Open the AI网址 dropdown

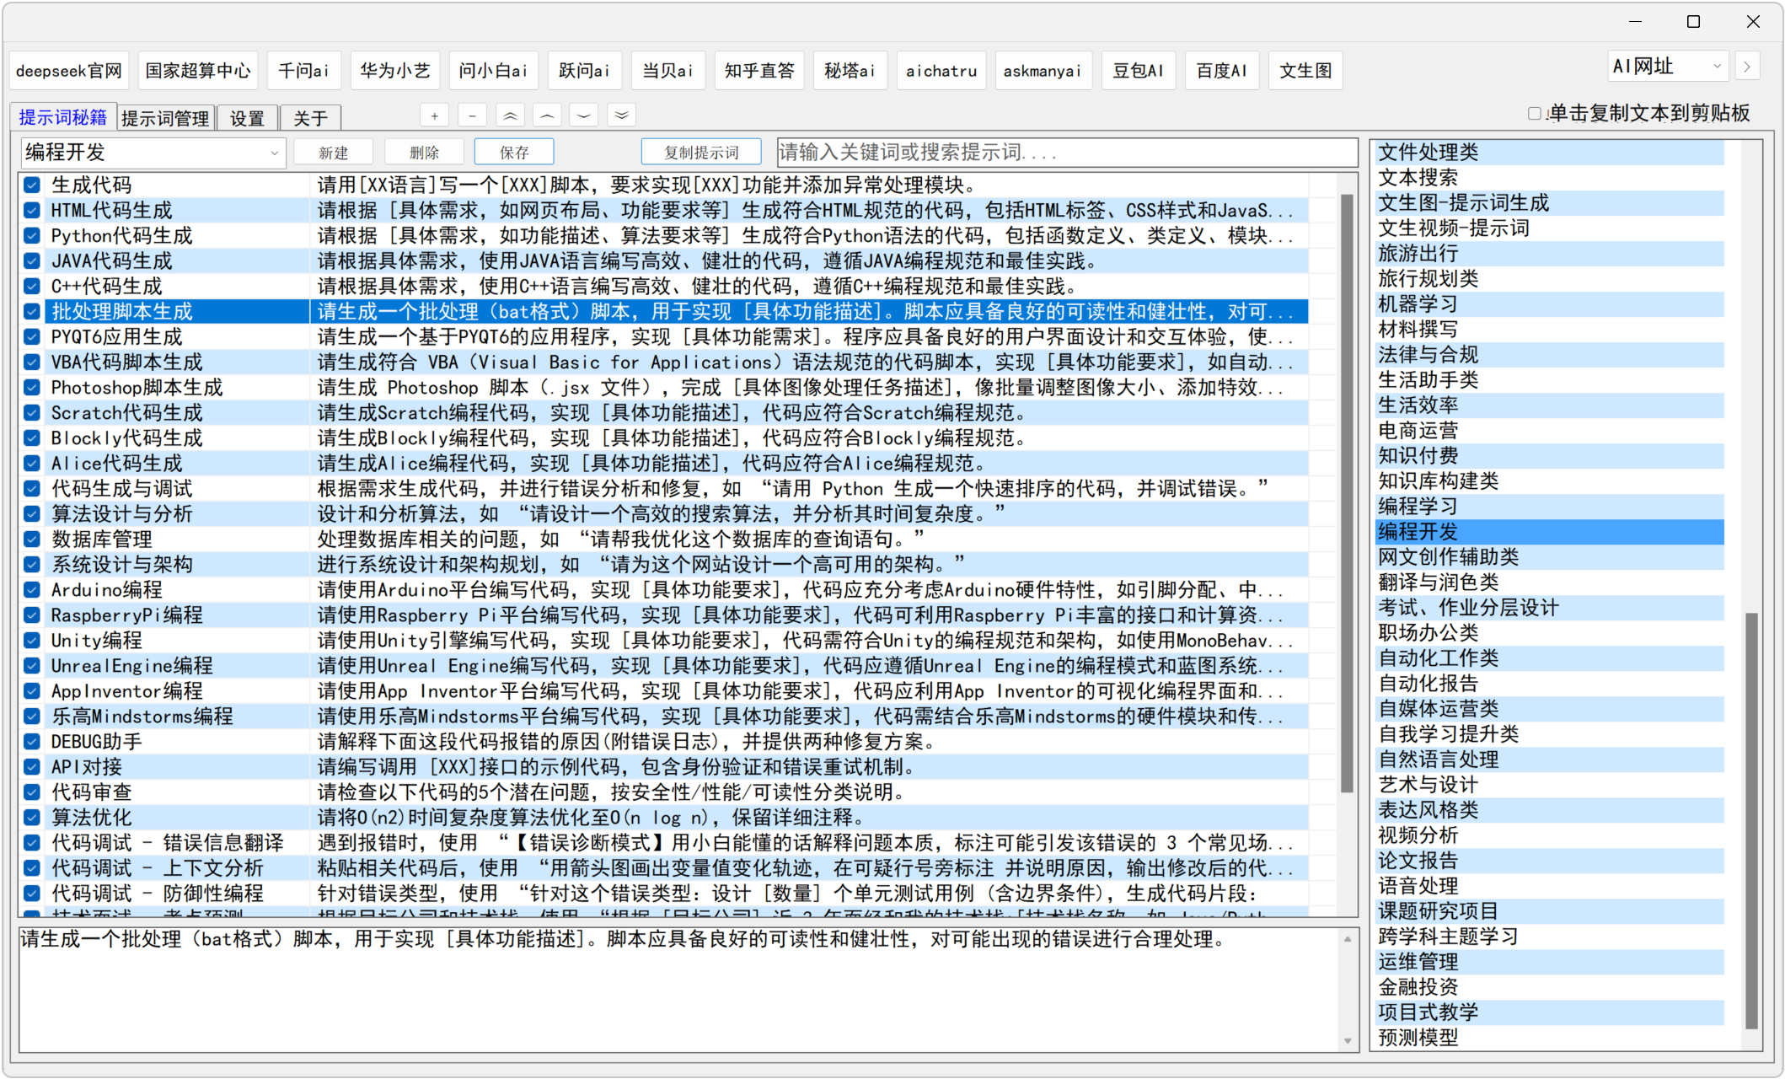[1667, 67]
